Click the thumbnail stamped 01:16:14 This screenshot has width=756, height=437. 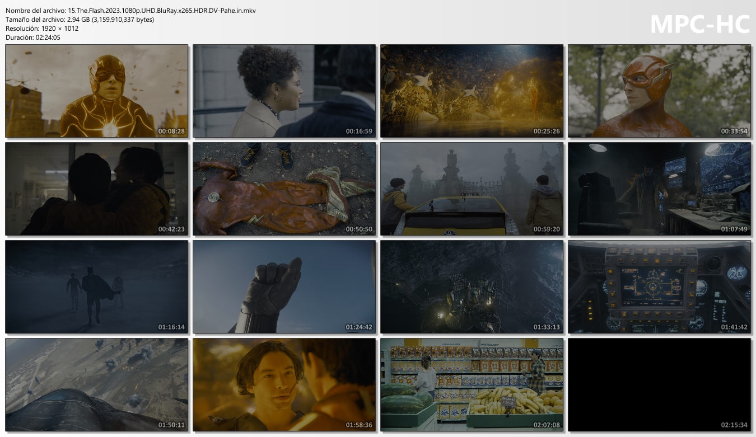tap(97, 287)
